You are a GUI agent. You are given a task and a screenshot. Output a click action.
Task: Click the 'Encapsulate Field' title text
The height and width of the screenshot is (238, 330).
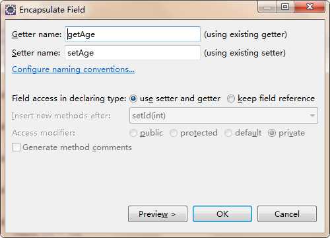point(52,10)
